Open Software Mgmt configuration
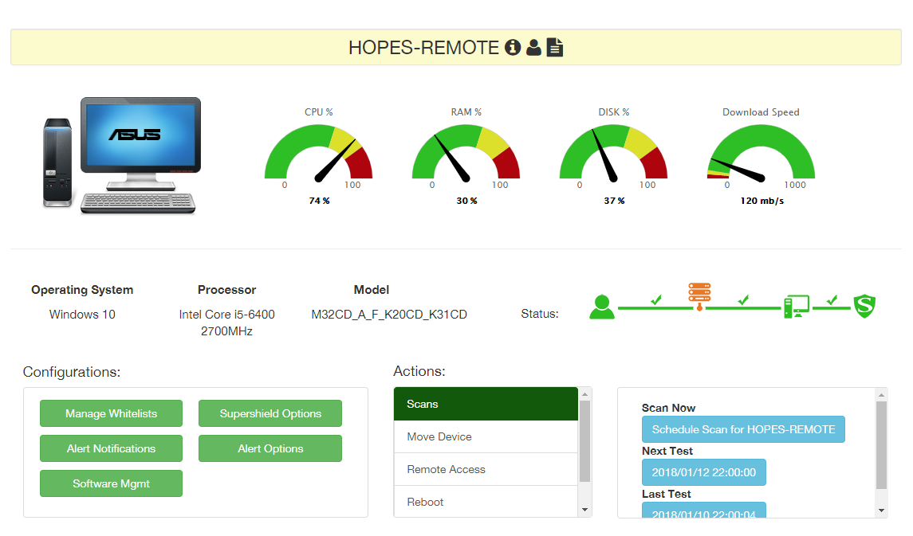This screenshot has width=913, height=536. (x=111, y=483)
